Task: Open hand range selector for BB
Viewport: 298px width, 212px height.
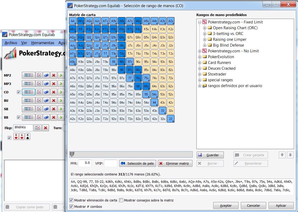Action: (28, 117)
